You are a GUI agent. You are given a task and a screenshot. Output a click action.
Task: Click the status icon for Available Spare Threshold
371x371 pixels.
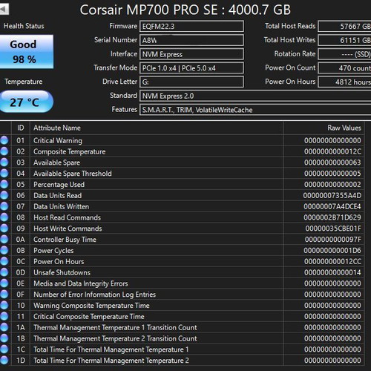[4, 173]
